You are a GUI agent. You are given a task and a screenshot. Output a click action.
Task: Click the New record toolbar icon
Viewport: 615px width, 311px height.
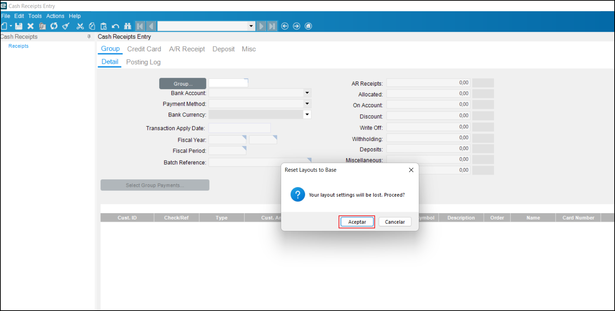[4, 26]
